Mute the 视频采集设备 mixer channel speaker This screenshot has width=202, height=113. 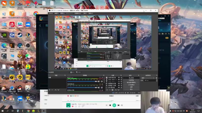click(99, 87)
